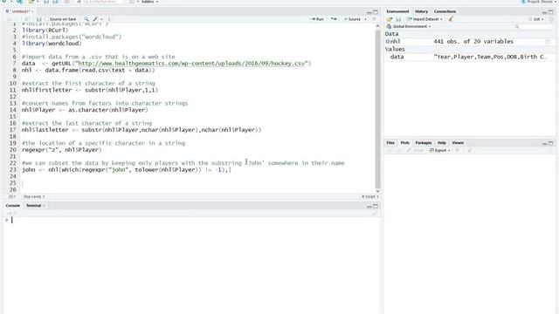Image resolution: width=559 pixels, height=314 pixels.
Task: Clear console broom icon
Action: (374, 213)
